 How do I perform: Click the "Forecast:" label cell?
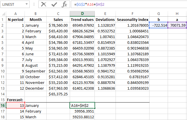coord(16,100)
